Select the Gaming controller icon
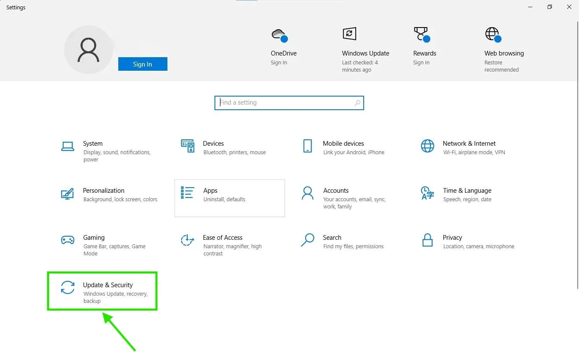 click(68, 240)
